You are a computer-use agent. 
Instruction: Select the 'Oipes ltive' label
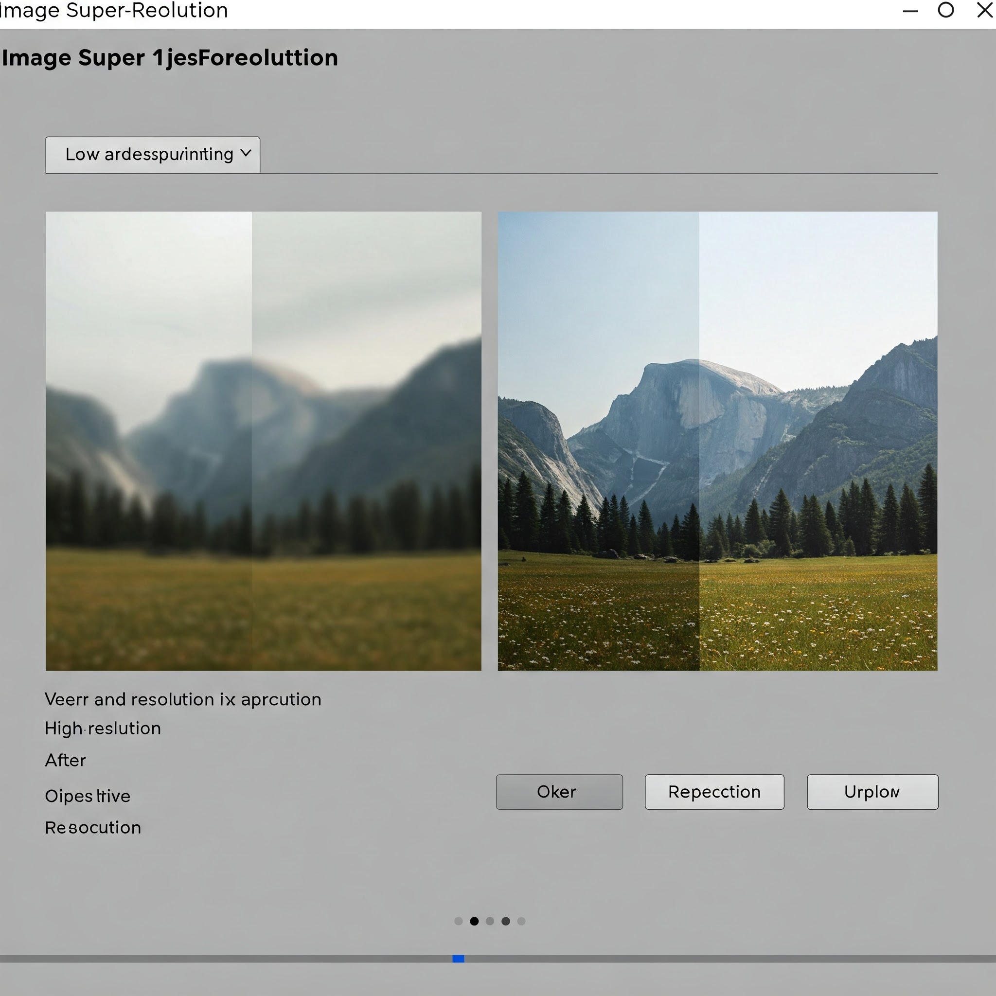[x=88, y=796]
